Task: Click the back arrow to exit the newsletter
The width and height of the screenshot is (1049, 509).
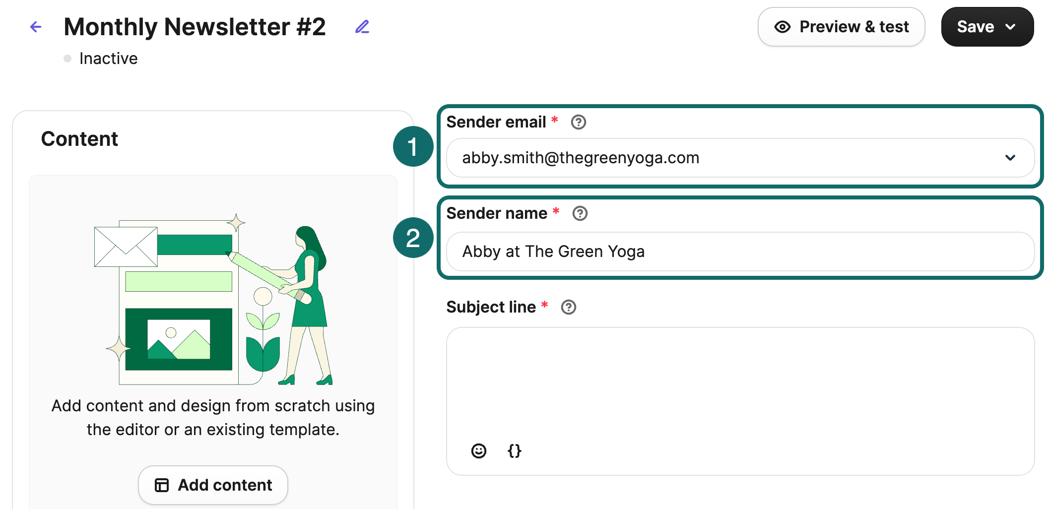Action: (35, 27)
